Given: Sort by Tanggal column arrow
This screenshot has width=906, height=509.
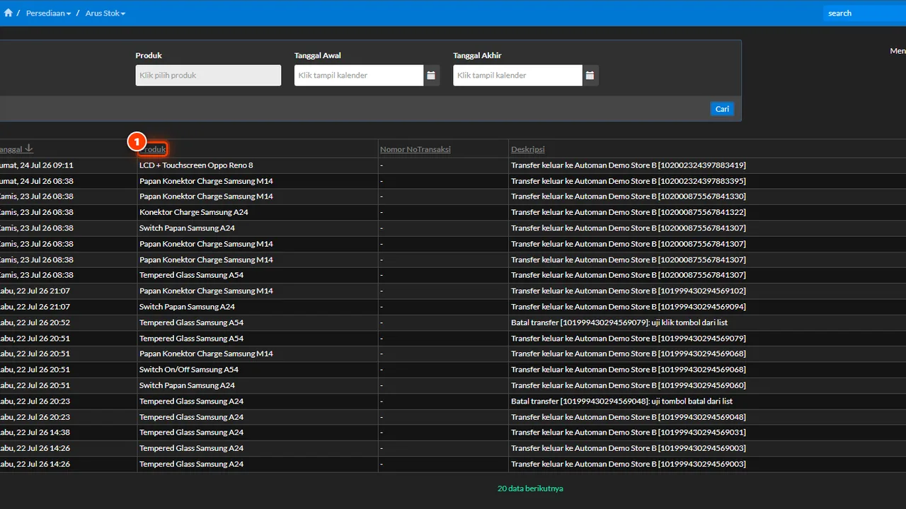Looking at the screenshot, I should [29, 149].
